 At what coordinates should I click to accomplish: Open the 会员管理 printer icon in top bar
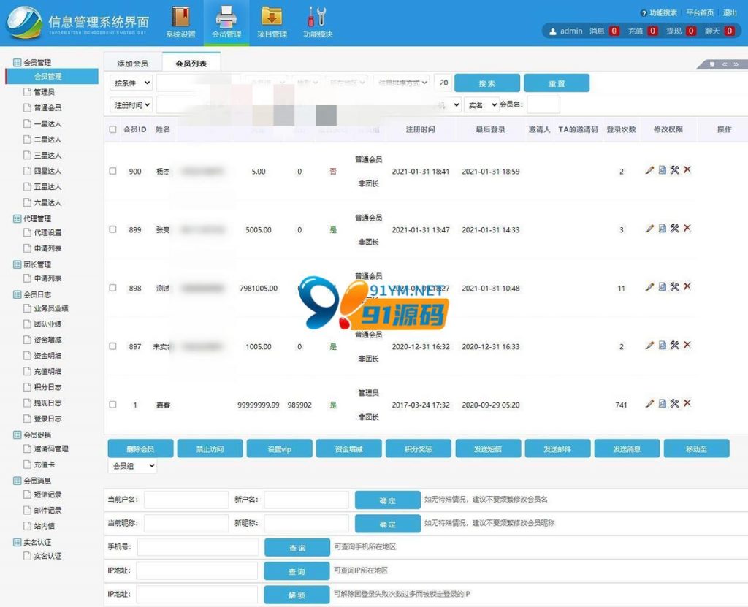226,18
